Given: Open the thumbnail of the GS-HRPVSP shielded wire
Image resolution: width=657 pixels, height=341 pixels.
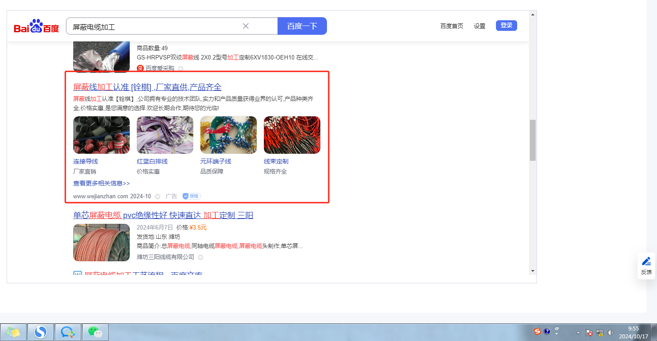Looking at the screenshot, I should (x=101, y=56).
